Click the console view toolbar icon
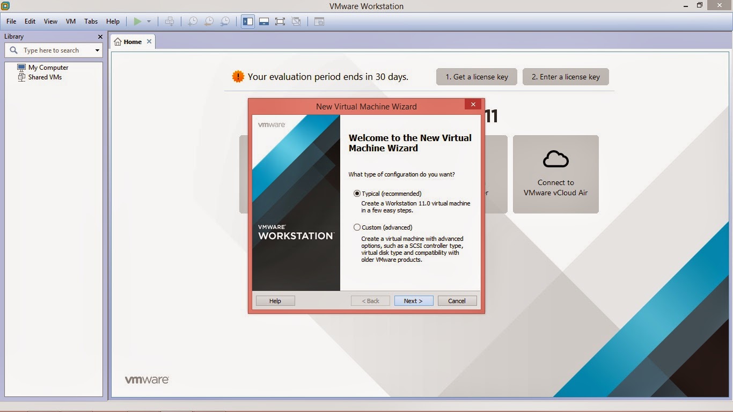Image resolution: width=733 pixels, height=412 pixels. [x=319, y=21]
